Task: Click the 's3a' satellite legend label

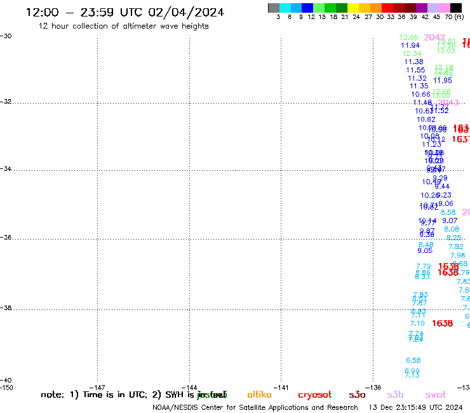Action: (357, 395)
